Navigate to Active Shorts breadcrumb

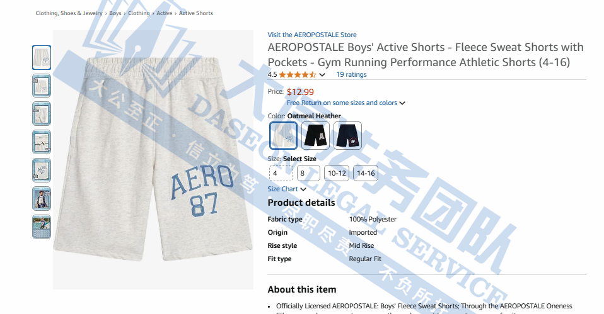[195, 13]
